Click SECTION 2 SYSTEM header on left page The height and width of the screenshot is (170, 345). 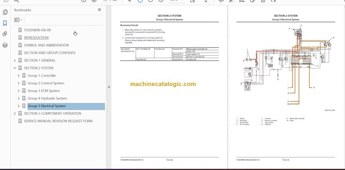(x=169, y=16)
